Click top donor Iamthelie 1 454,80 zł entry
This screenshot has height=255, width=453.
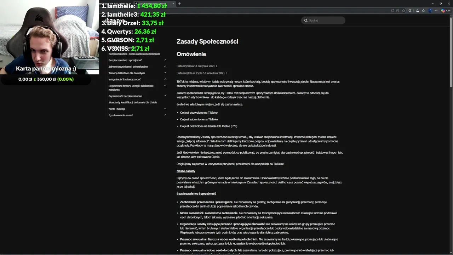click(134, 6)
